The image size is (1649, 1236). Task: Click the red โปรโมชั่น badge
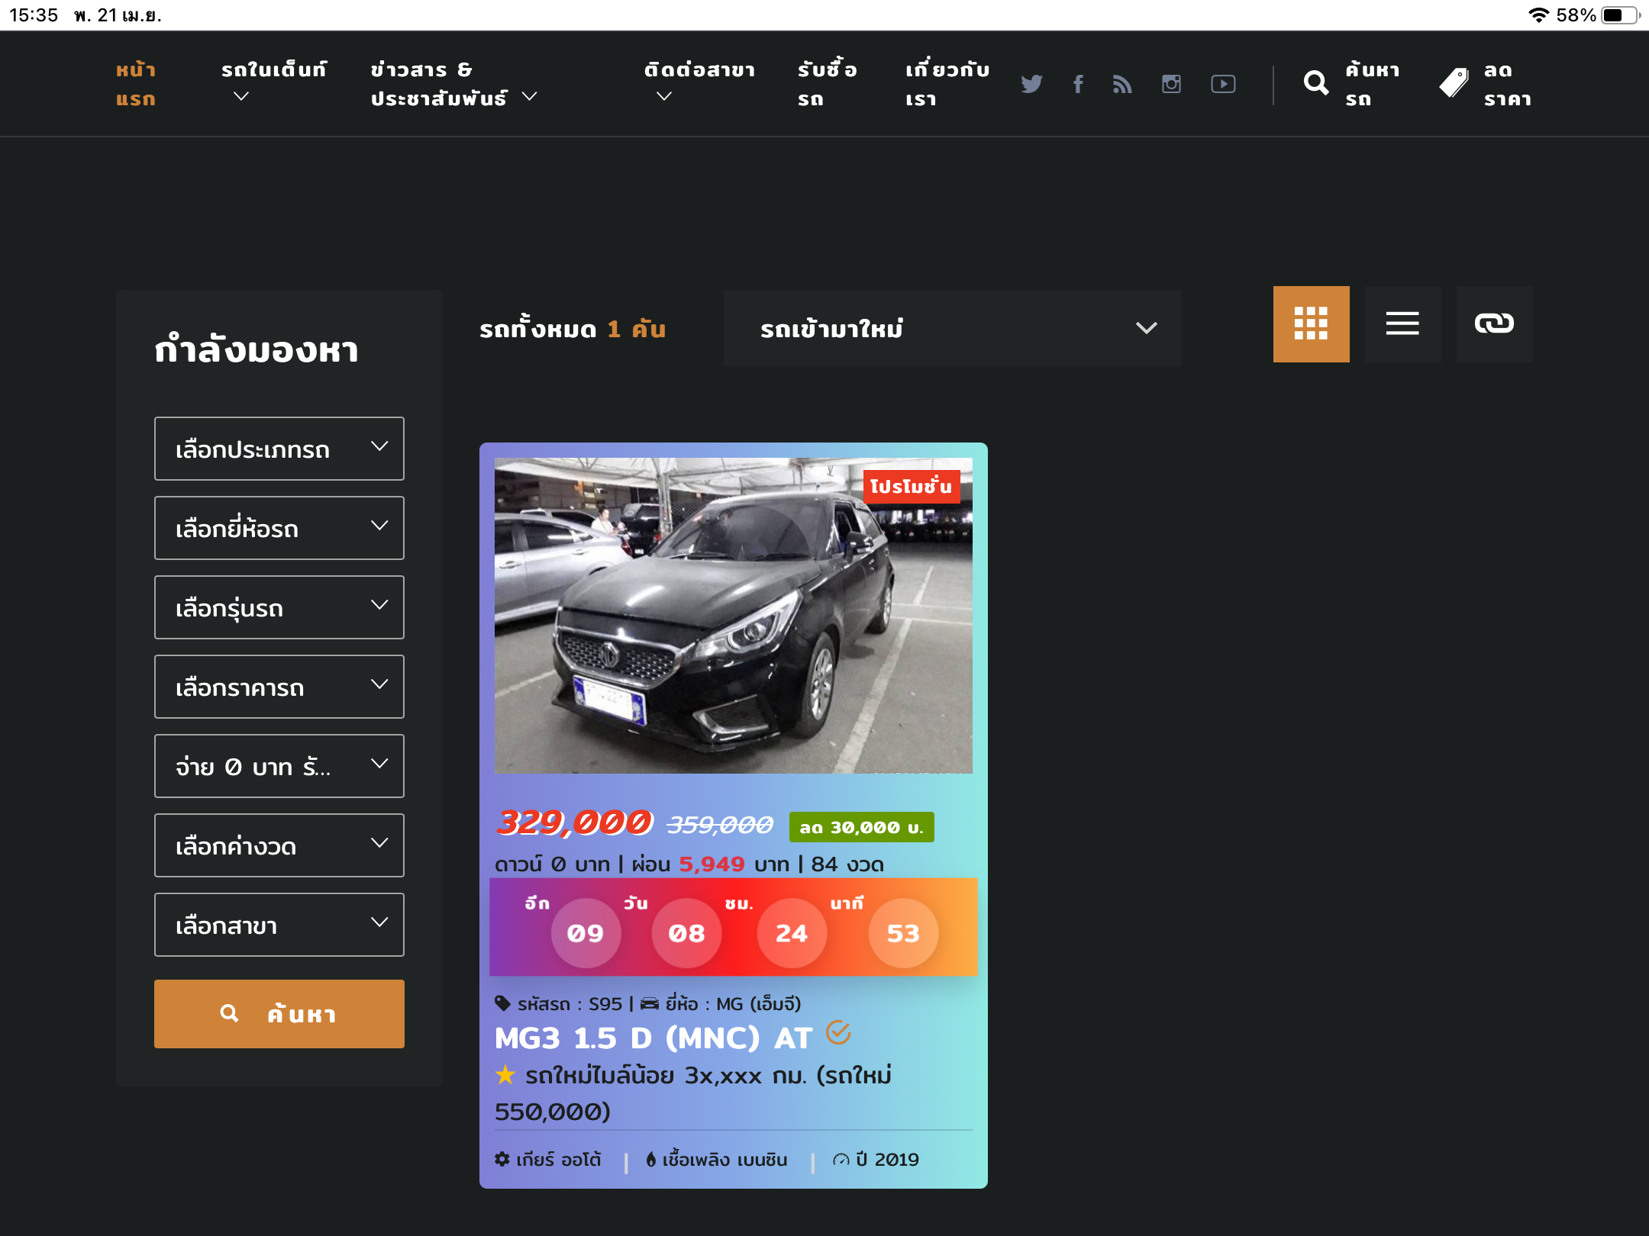tap(912, 487)
